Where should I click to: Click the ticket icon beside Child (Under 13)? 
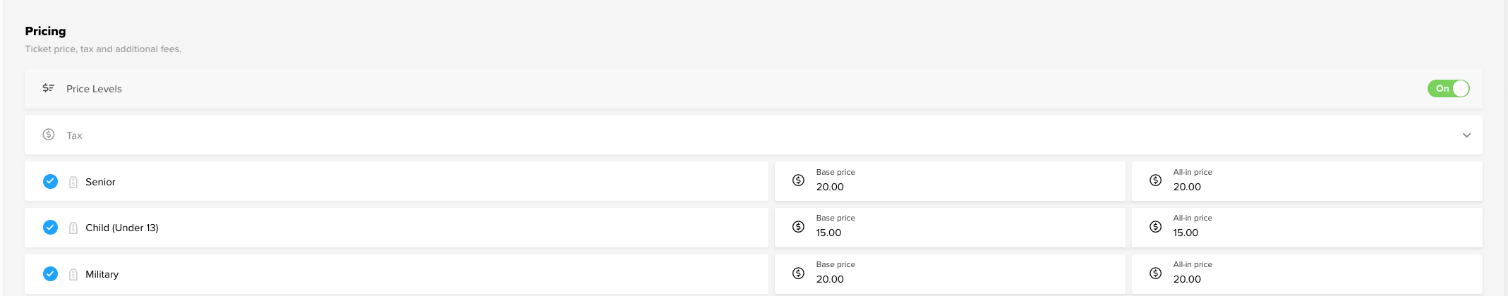[x=73, y=228]
